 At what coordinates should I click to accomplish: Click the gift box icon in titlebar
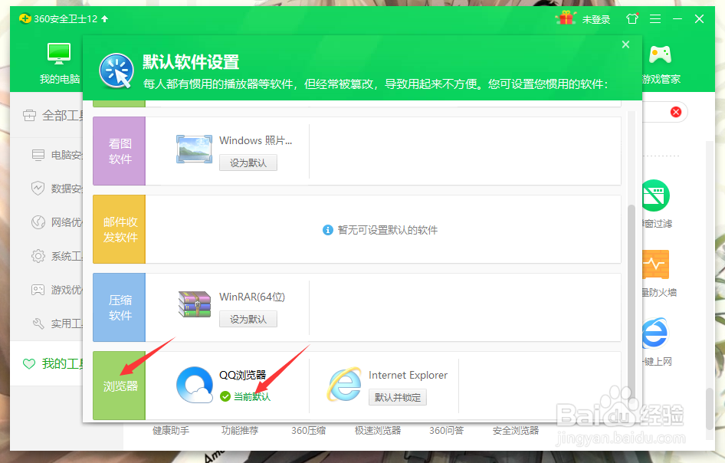tap(565, 18)
